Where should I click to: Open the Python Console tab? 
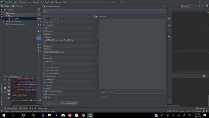(10, 108)
